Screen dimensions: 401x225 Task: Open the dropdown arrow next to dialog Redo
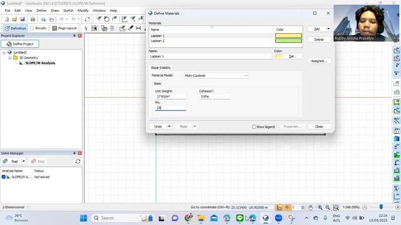tap(195, 126)
